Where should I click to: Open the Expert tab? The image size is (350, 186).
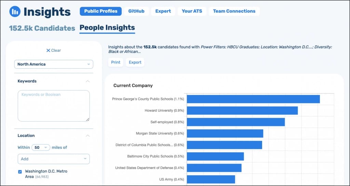point(163,11)
